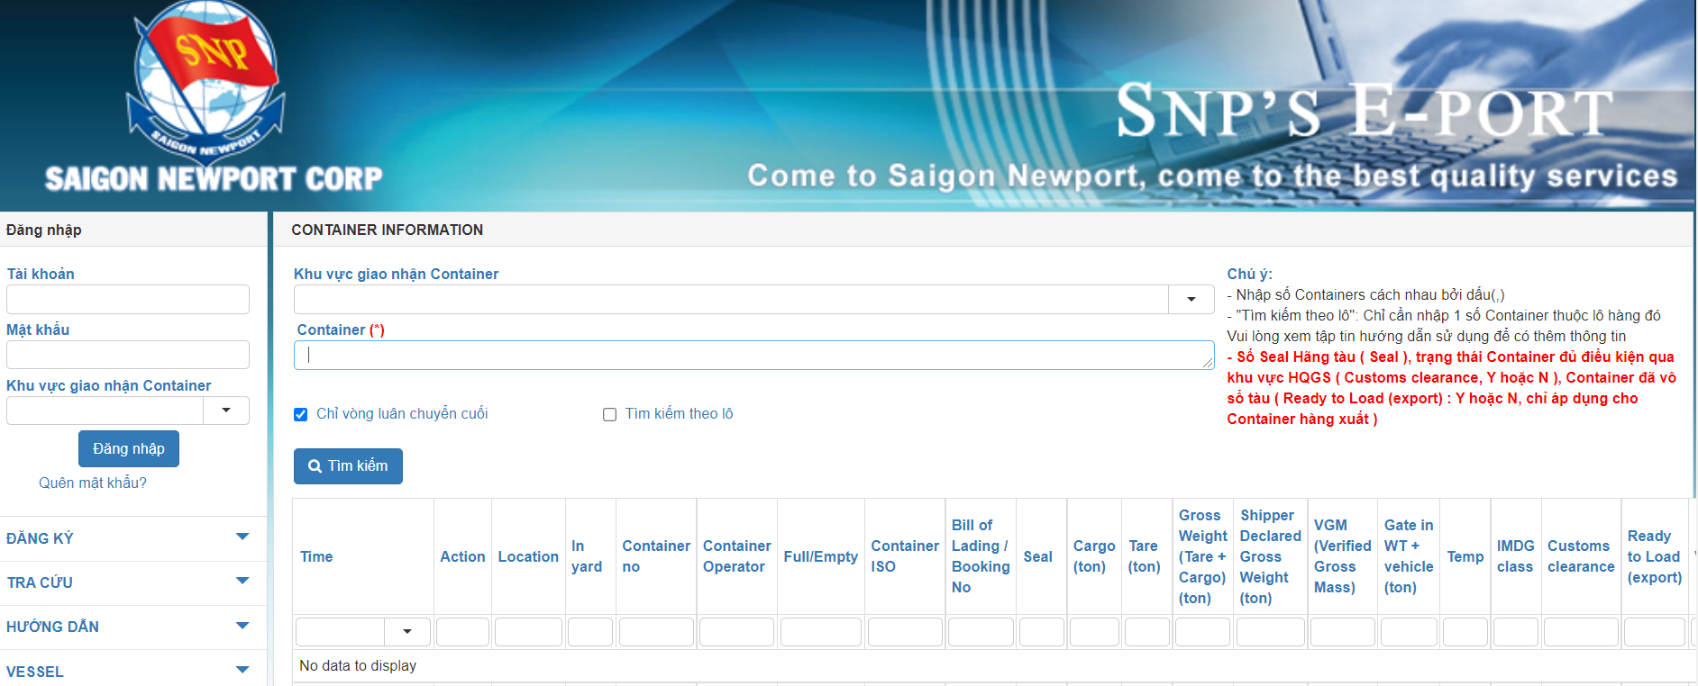Click the No data to display row
Image resolution: width=1698 pixels, height=686 pixels.
(x=995, y=666)
